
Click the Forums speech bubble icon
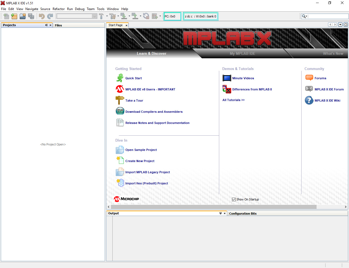point(309,78)
